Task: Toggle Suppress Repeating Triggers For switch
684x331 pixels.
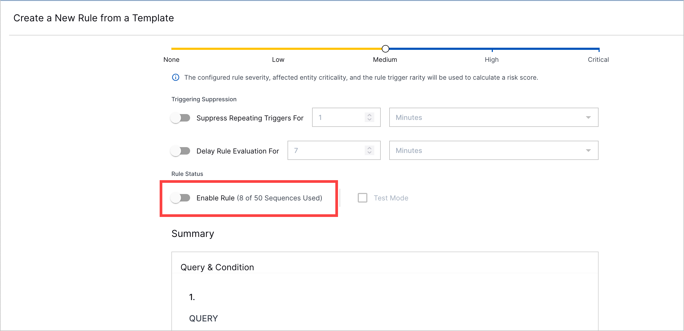Action: [x=180, y=118]
